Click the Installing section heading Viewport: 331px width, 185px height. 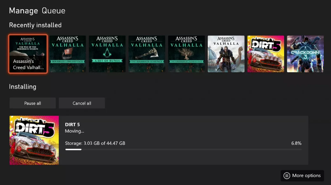22,87
